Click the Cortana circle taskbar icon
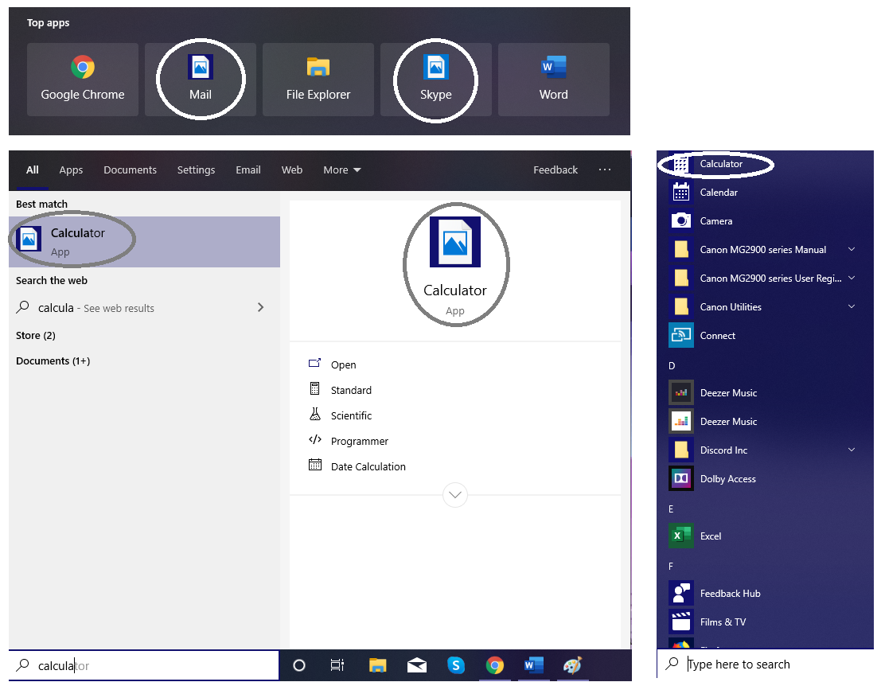The image size is (881, 682). click(x=299, y=666)
